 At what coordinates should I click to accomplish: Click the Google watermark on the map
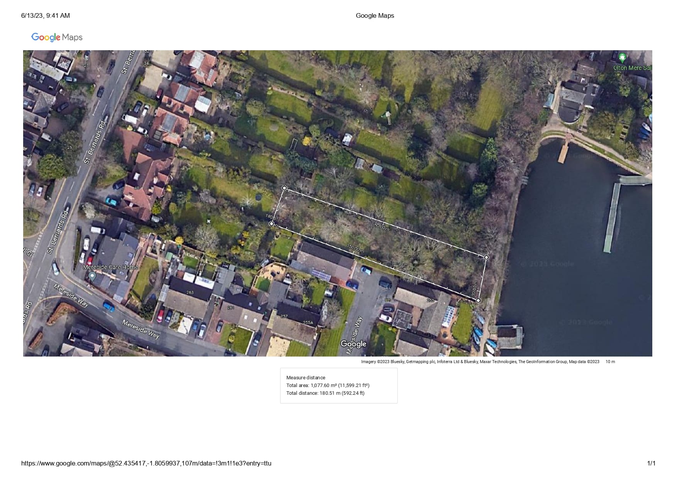click(x=353, y=344)
